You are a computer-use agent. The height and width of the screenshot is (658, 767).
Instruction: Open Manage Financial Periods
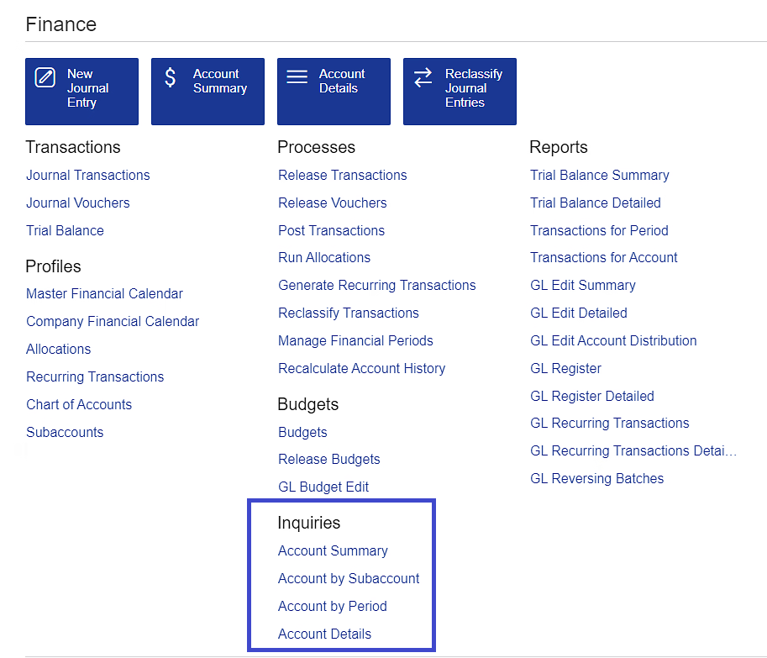pyautogui.click(x=356, y=340)
